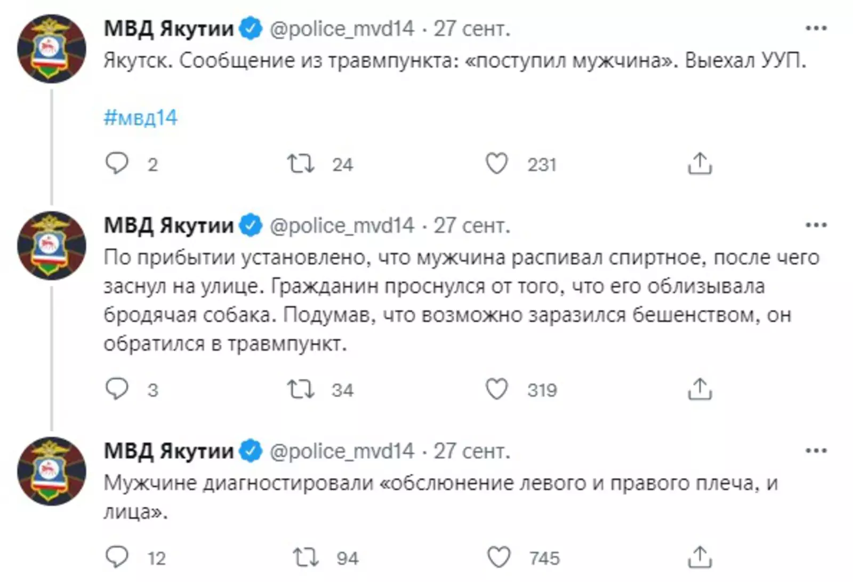Screen dimensions: 853x582
Task: Open more options menu on second tweet
Action: tap(816, 226)
